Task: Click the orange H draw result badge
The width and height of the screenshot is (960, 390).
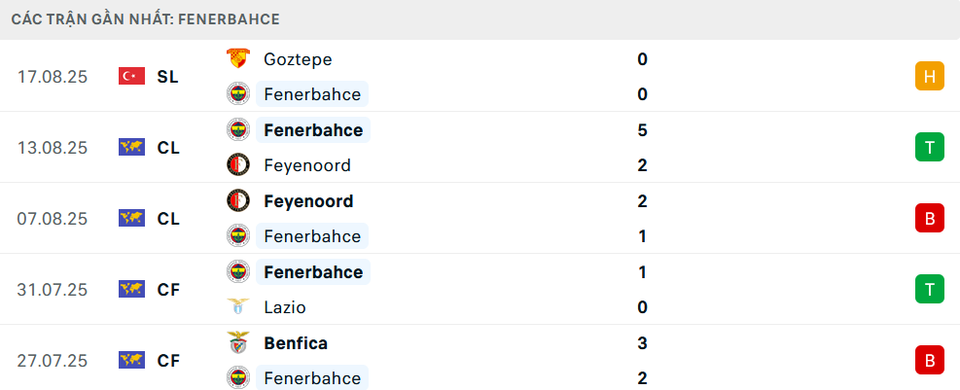Action: click(x=929, y=76)
